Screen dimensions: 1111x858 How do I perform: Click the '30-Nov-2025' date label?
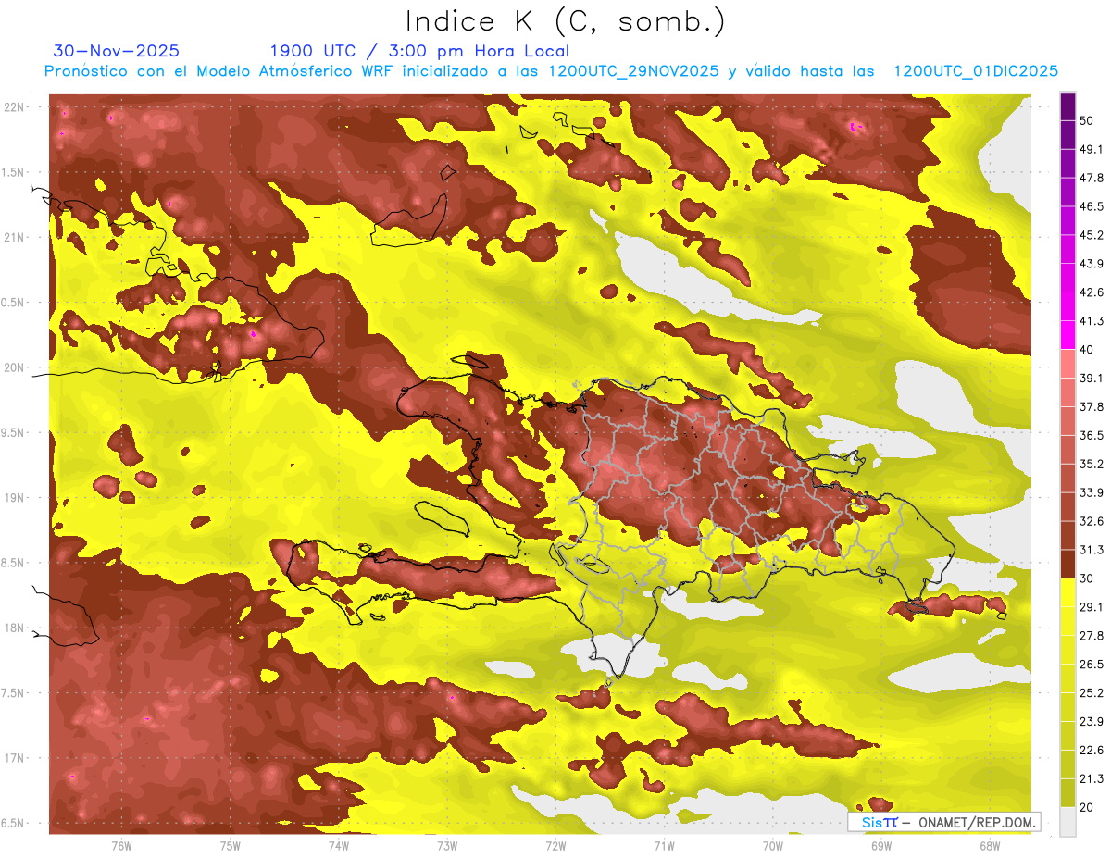pyautogui.click(x=117, y=51)
